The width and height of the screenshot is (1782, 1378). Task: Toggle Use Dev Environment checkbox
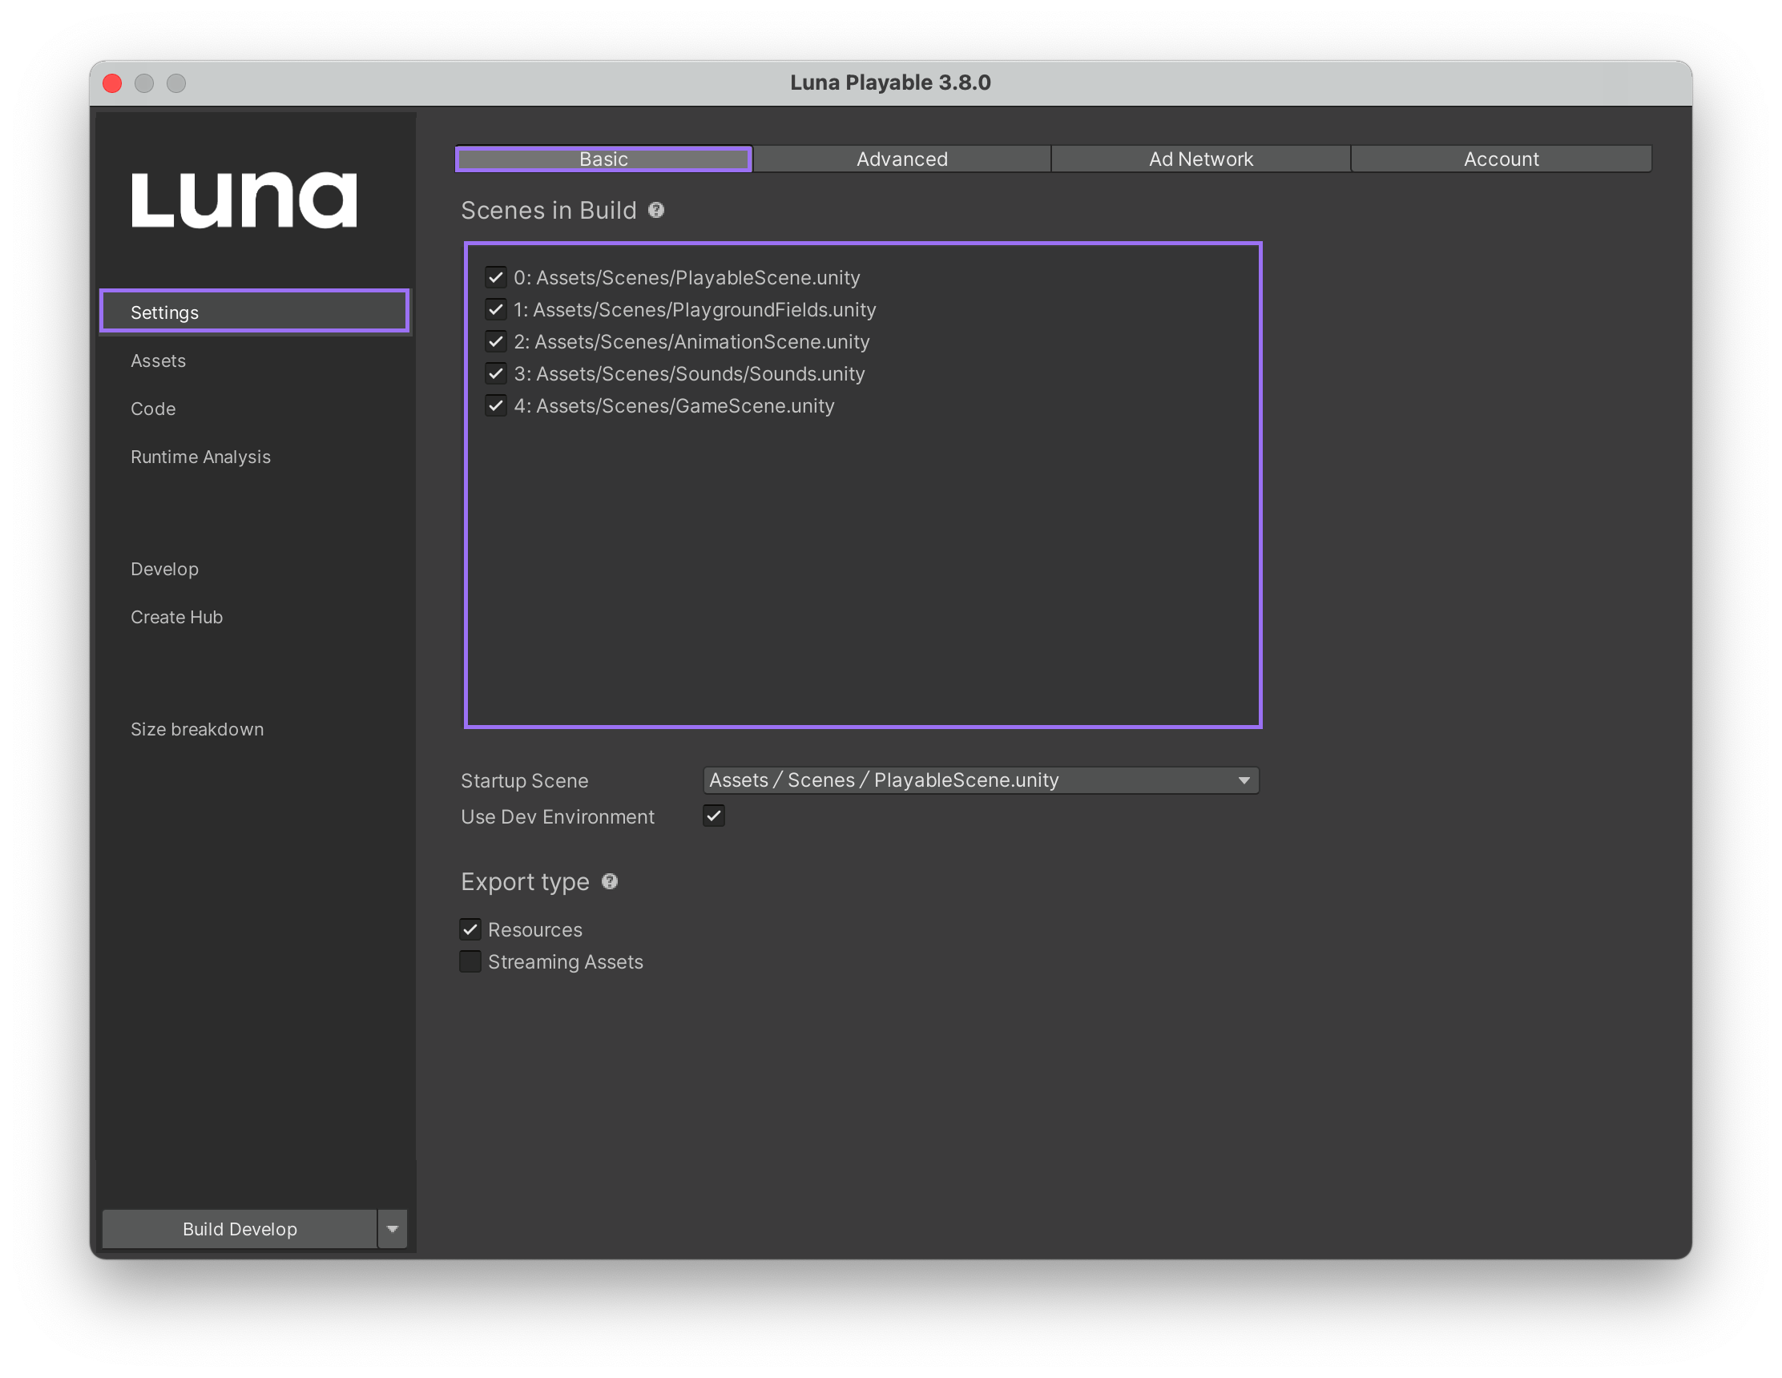coord(714,816)
